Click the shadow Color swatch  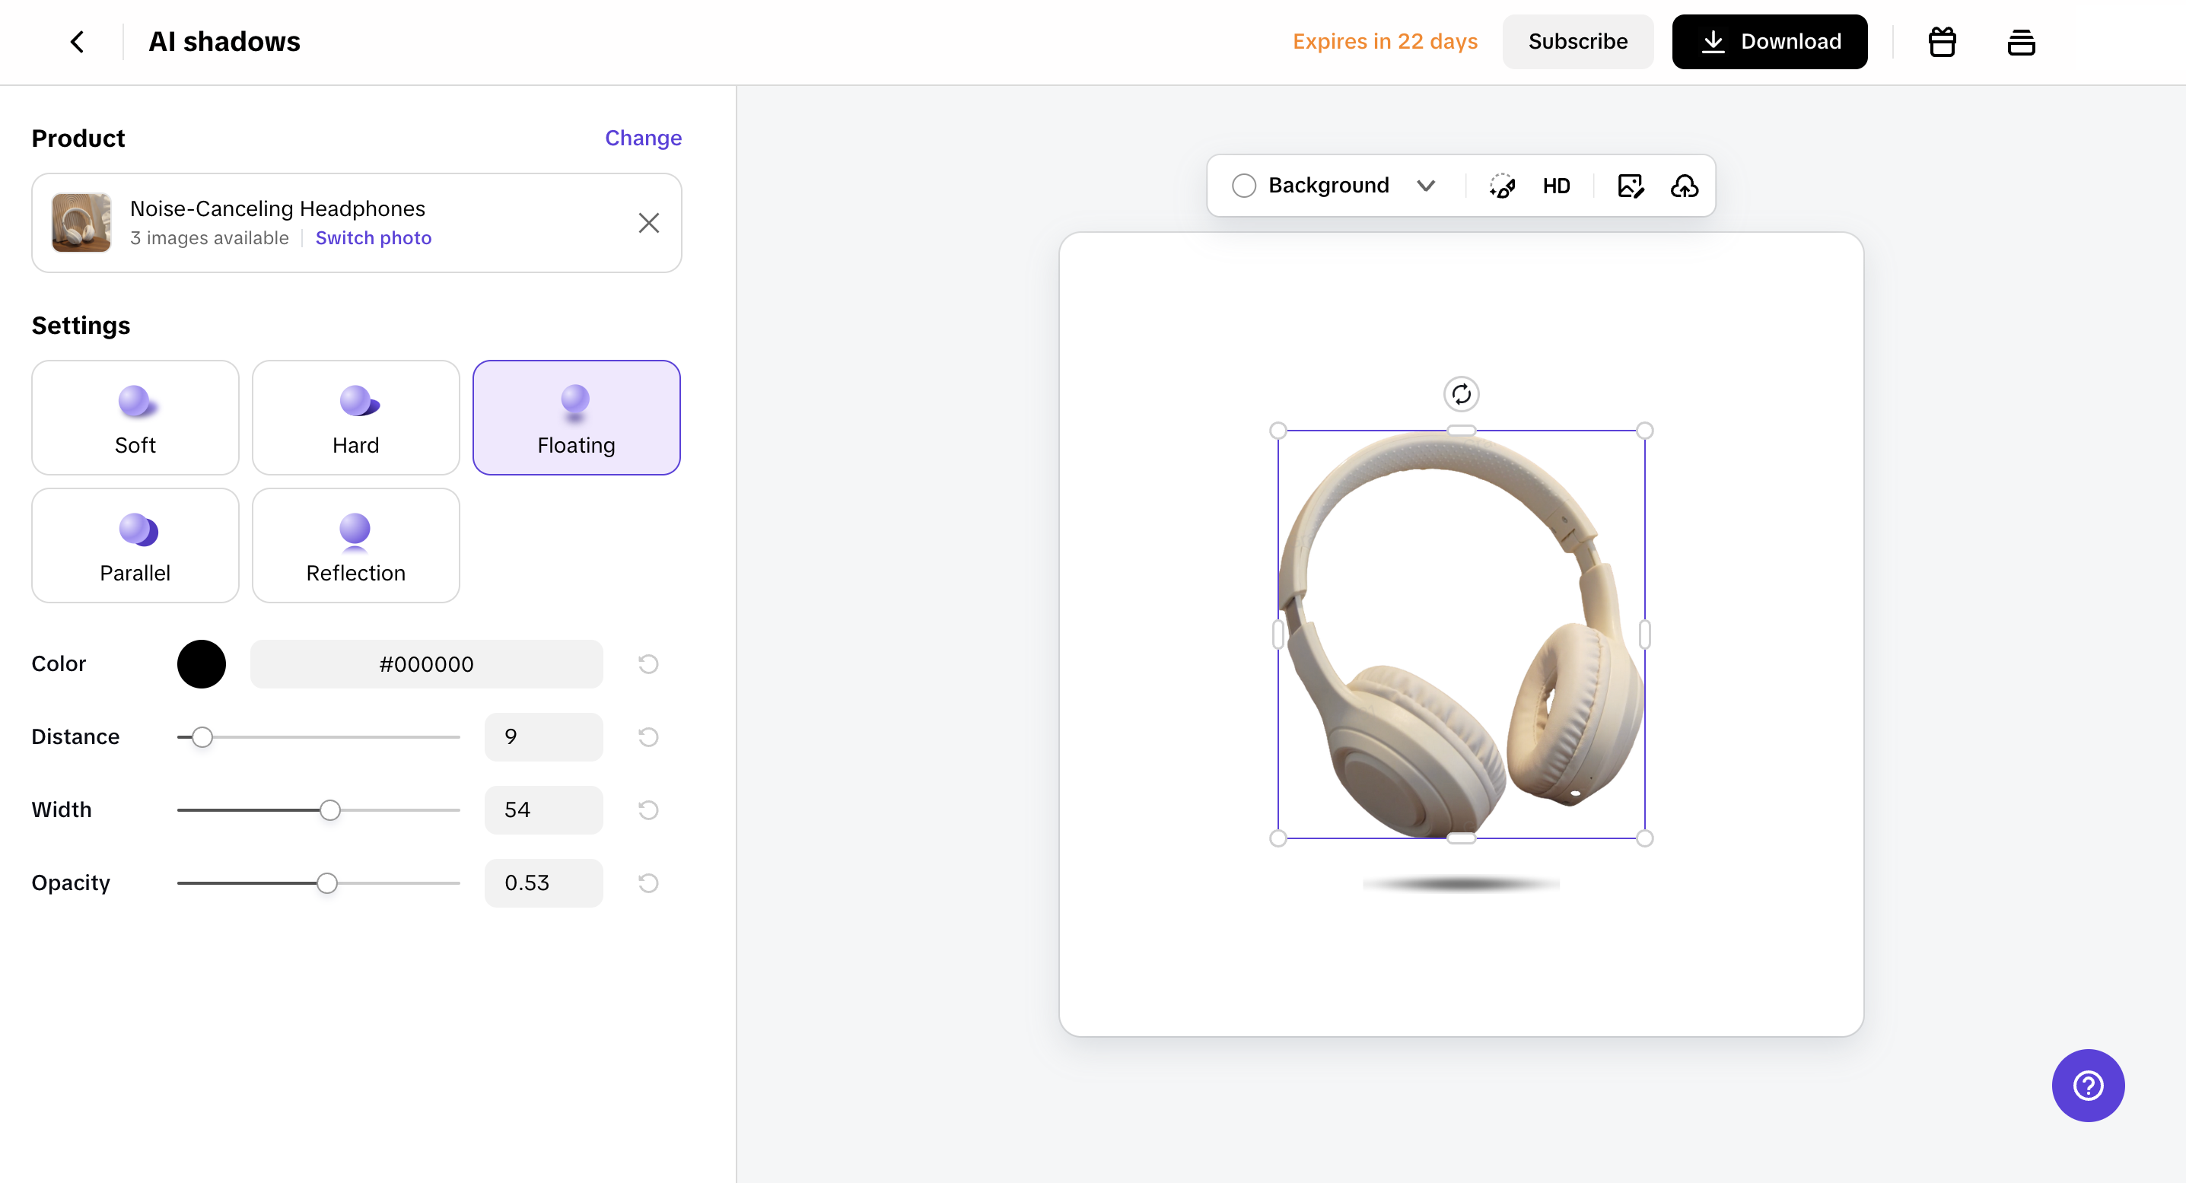(x=201, y=663)
